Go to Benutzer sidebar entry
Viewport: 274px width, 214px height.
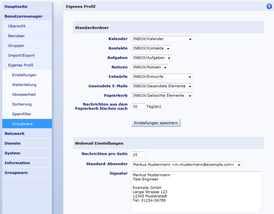pyautogui.click(x=27, y=36)
